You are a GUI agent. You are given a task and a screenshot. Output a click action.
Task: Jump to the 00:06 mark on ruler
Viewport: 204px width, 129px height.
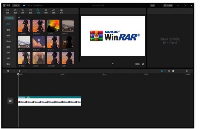point(146,74)
